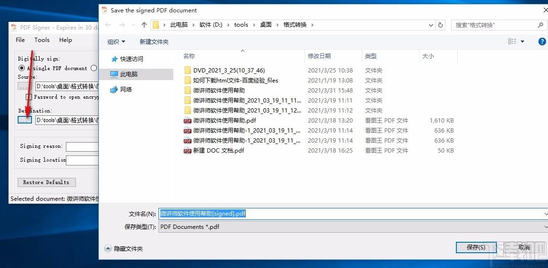Open the help question mark icon
This screenshot has width=548, height=268.
click(542, 41)
